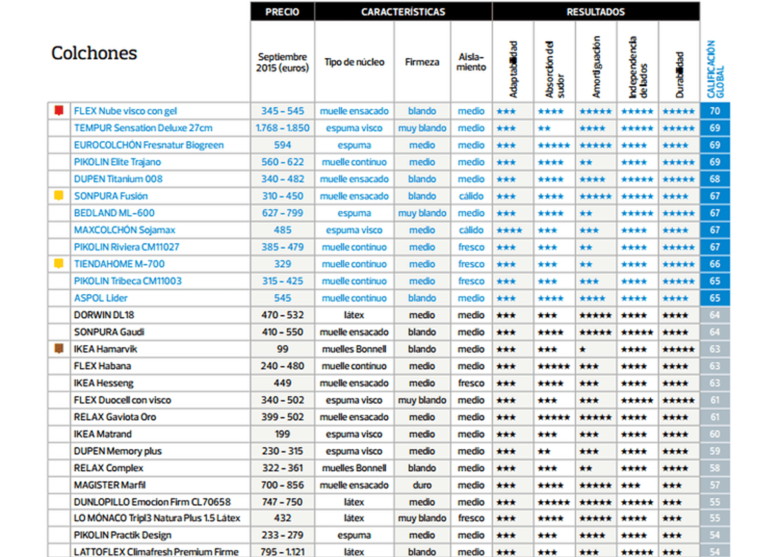Image resolution: width=780 pixels, height=557 pixels.
Task: Click the 'Septiembre 2015 (euros)' column heading
Action: click(282, 62)
